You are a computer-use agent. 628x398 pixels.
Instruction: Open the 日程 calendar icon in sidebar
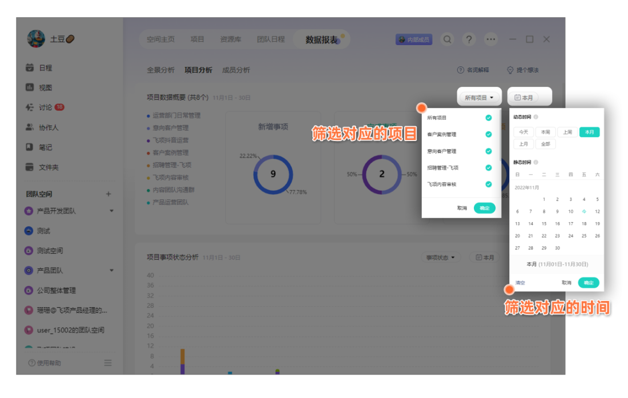click(30, 67)
